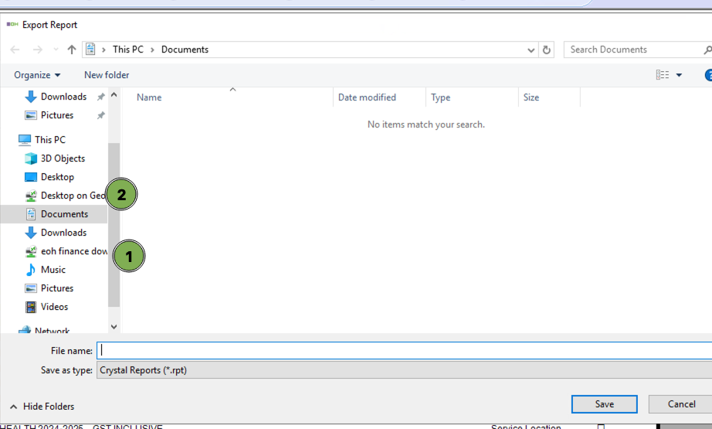The height and width of the screenshot is (429, 712).
Task: Open the 3D Objects folder icon
Action: [x=31, y=158]
